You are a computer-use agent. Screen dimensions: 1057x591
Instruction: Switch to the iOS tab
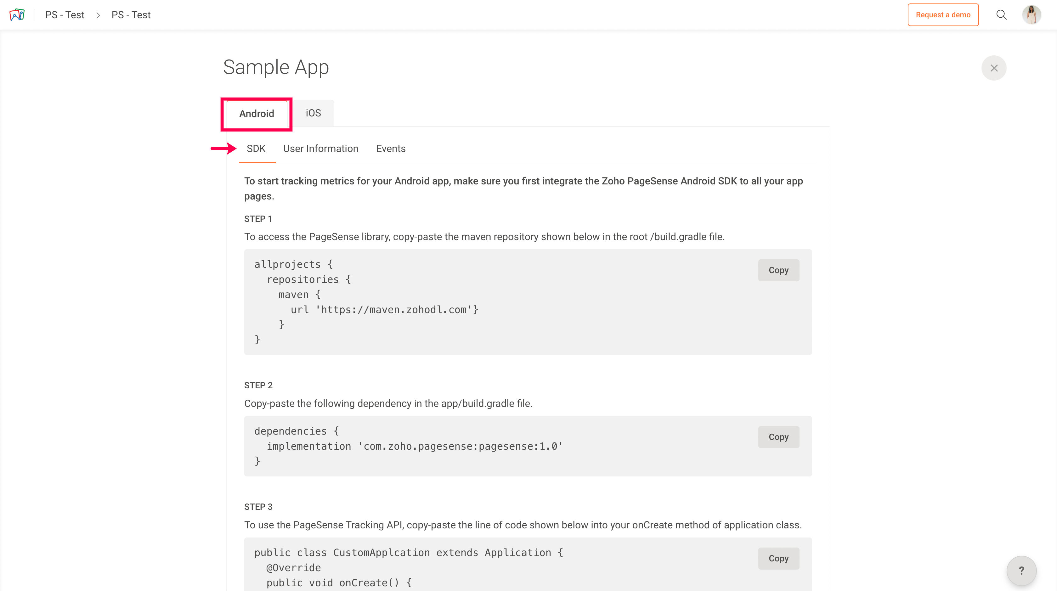pos(313,113)
